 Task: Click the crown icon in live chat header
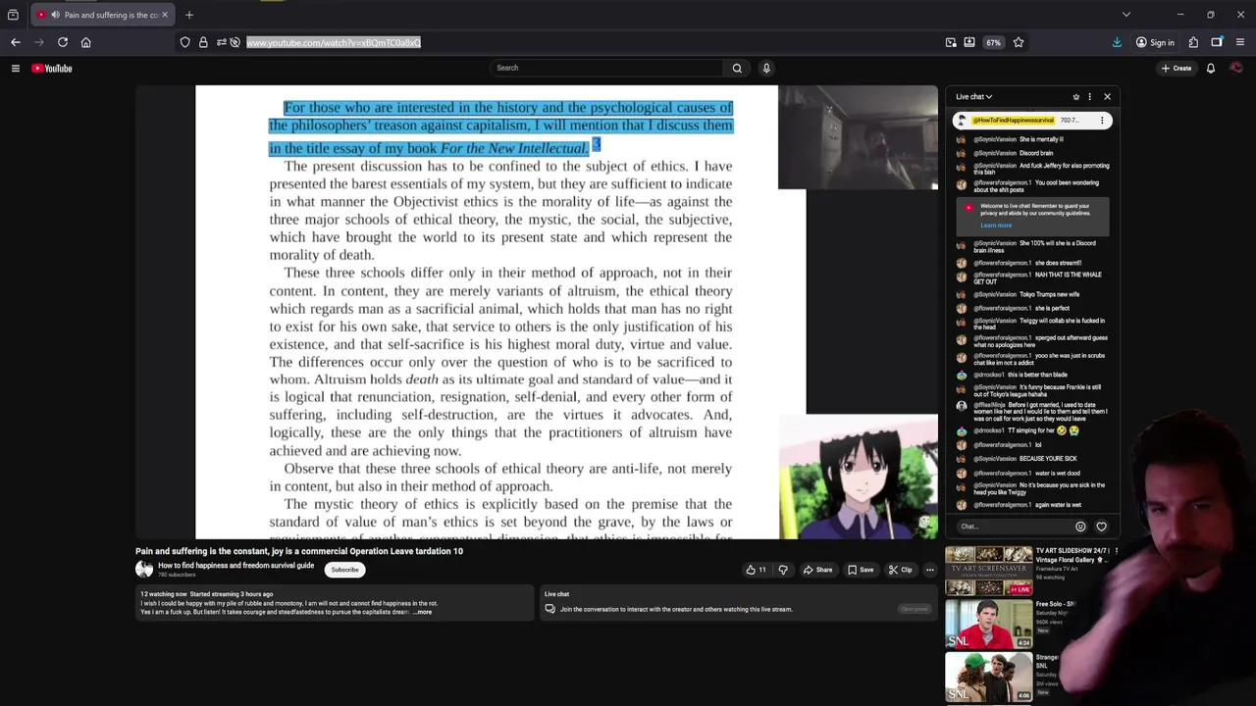(1076, 97)
